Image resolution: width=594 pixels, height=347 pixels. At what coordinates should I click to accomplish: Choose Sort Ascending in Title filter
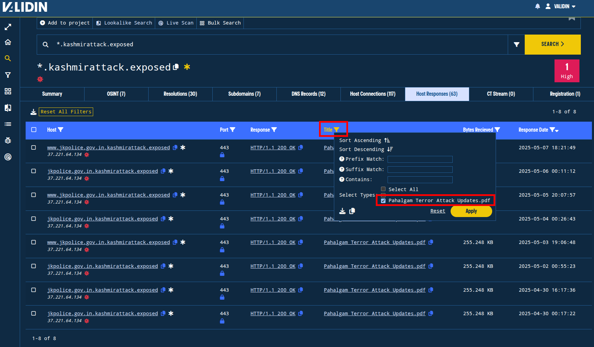coord(365,140)
